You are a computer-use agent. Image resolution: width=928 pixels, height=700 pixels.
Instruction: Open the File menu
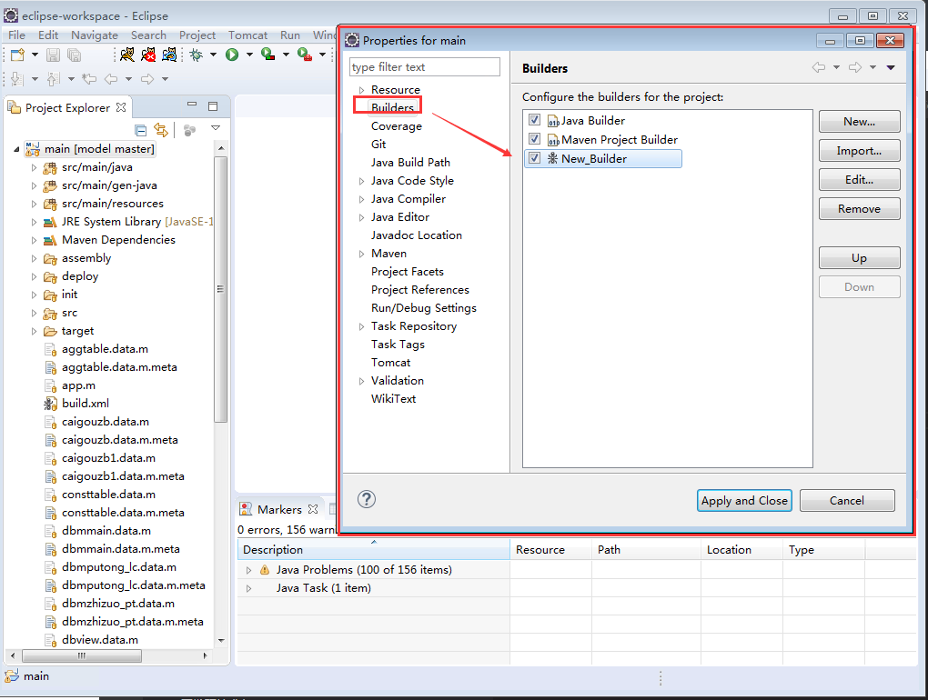16,35
